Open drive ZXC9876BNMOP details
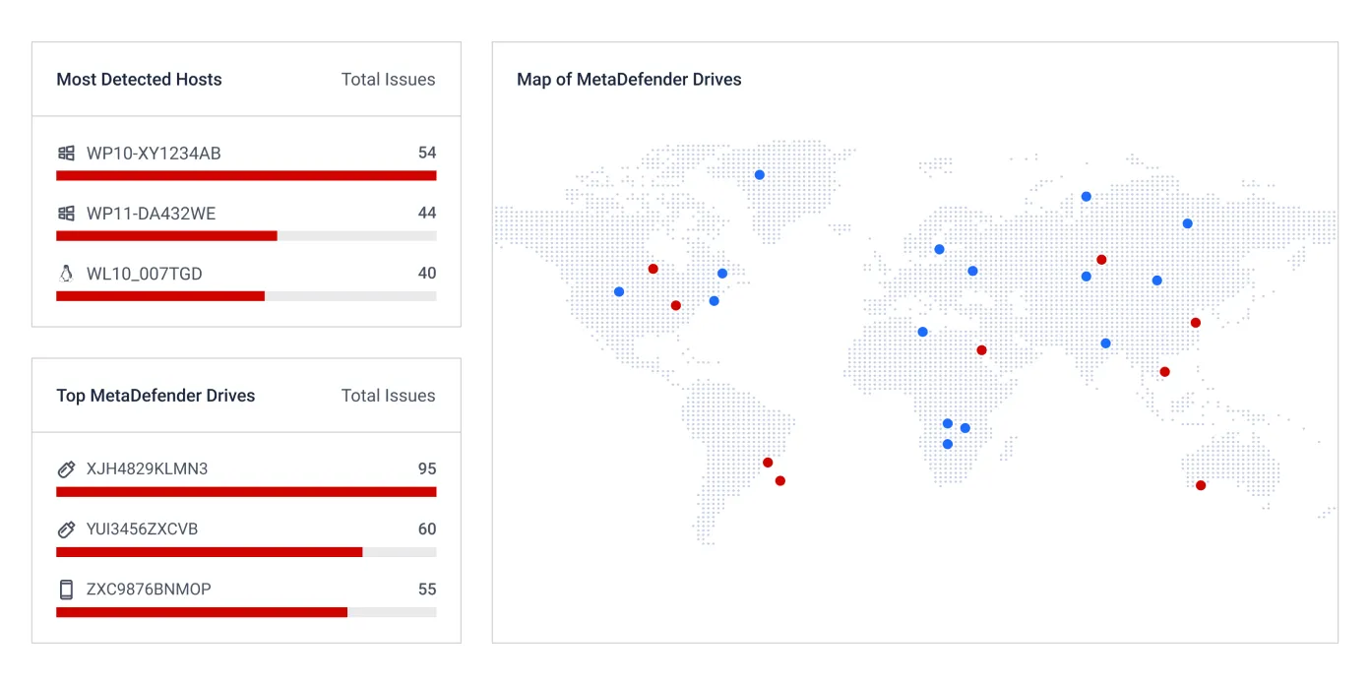Image resolution: width=1370 pixels, height=685 pixels. click(149, 590)
